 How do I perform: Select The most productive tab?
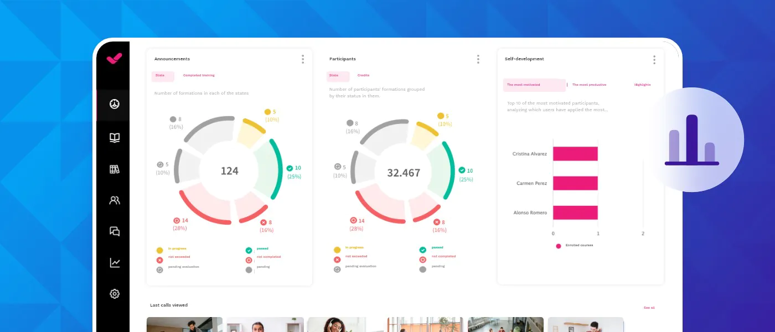(589, 85)
